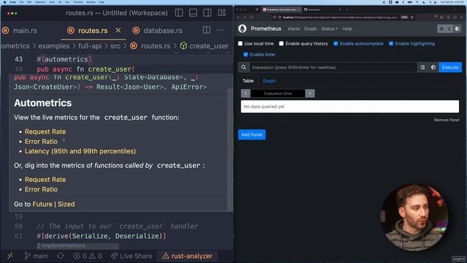Toggle bottom panel layout icon in VS Code
Image resolution: width=467 pixels, height=263 pixels.
[x=193, y=13]
